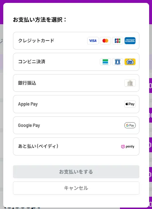Screen dimensions: 152x209
Task: Click the お支払い方法を選択 heading
Action: pos(40,20)
